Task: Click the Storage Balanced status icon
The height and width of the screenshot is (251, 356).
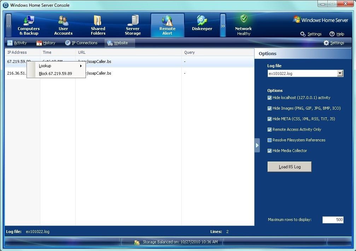Action: pos(137,243)
